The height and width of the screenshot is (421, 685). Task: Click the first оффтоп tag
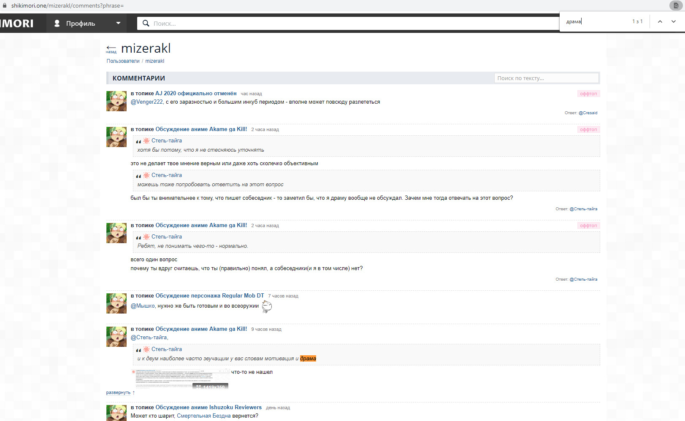point(588,94)
